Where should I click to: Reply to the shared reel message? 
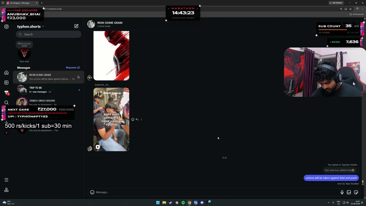click(x=137, y=120)
